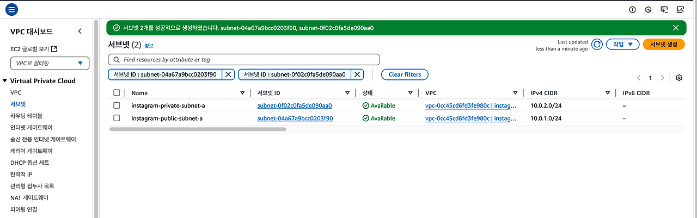Viewport: 697px width, 218px height.
Task: Click Available status in private subnet row
Action: (x=378, y=105)
